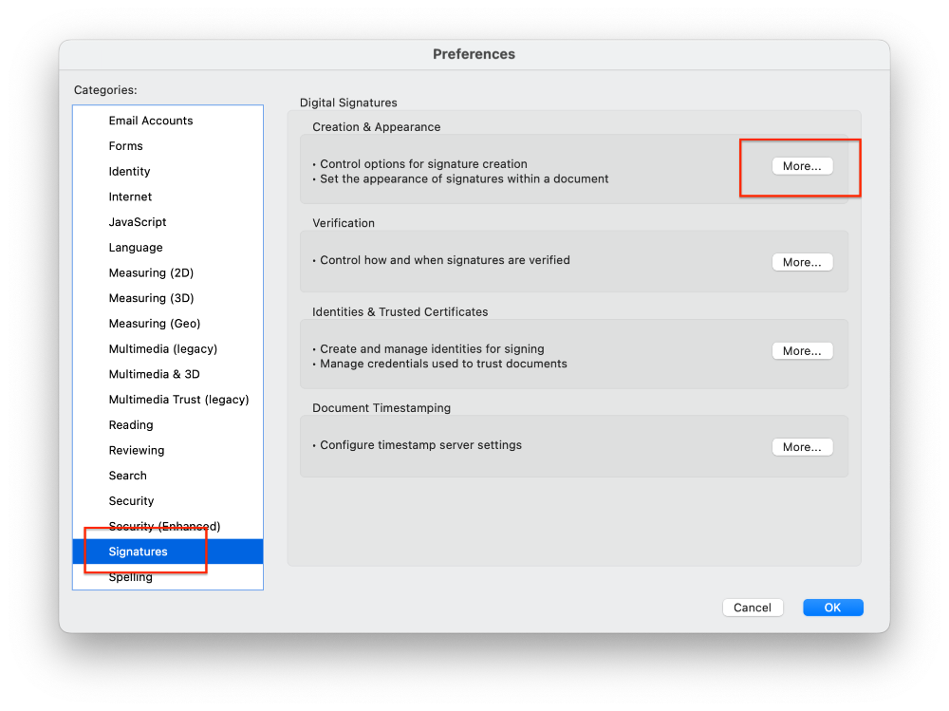Viewport: 949px width, 711px height.
Task: Open More options for signature Verification
Action: coord(802,262)
